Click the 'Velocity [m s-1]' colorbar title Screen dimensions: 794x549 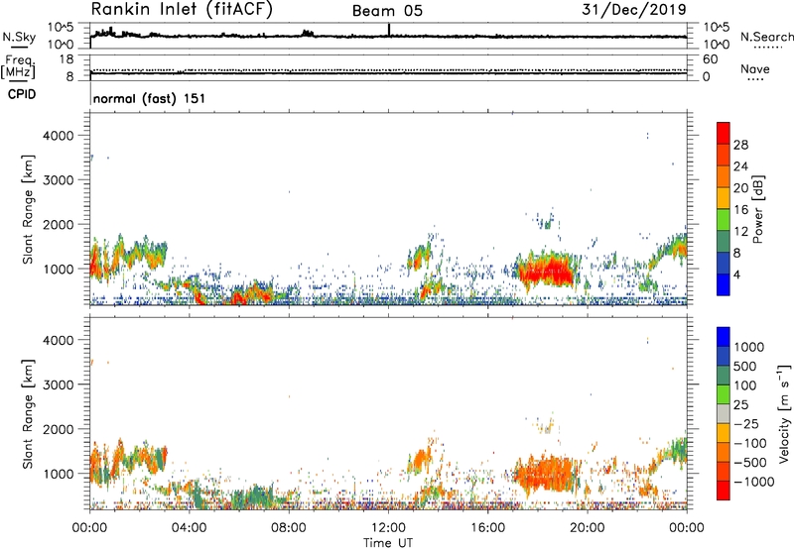click(x=785, y=413)
